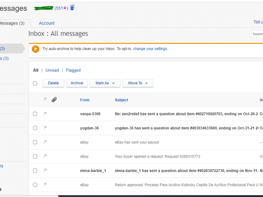Open yogdan-36 question about item #403034633680

point(187,128)
